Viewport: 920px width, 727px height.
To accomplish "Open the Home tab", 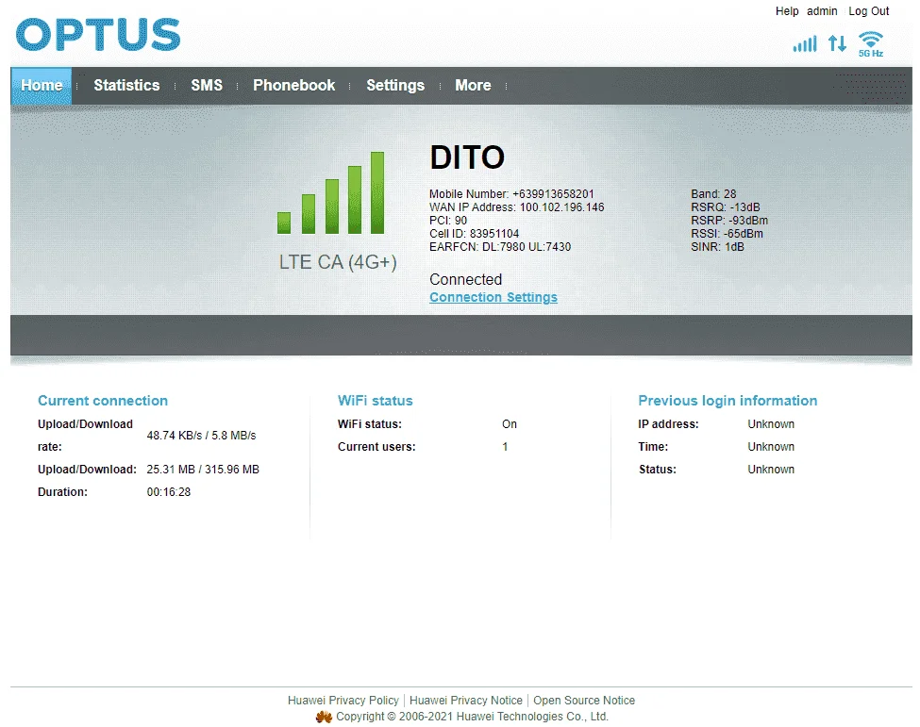I will pyautogui.click(x=42, y=86).
